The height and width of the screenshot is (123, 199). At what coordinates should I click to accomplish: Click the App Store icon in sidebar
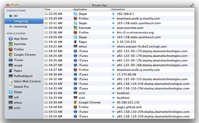(x=11, y=39)
